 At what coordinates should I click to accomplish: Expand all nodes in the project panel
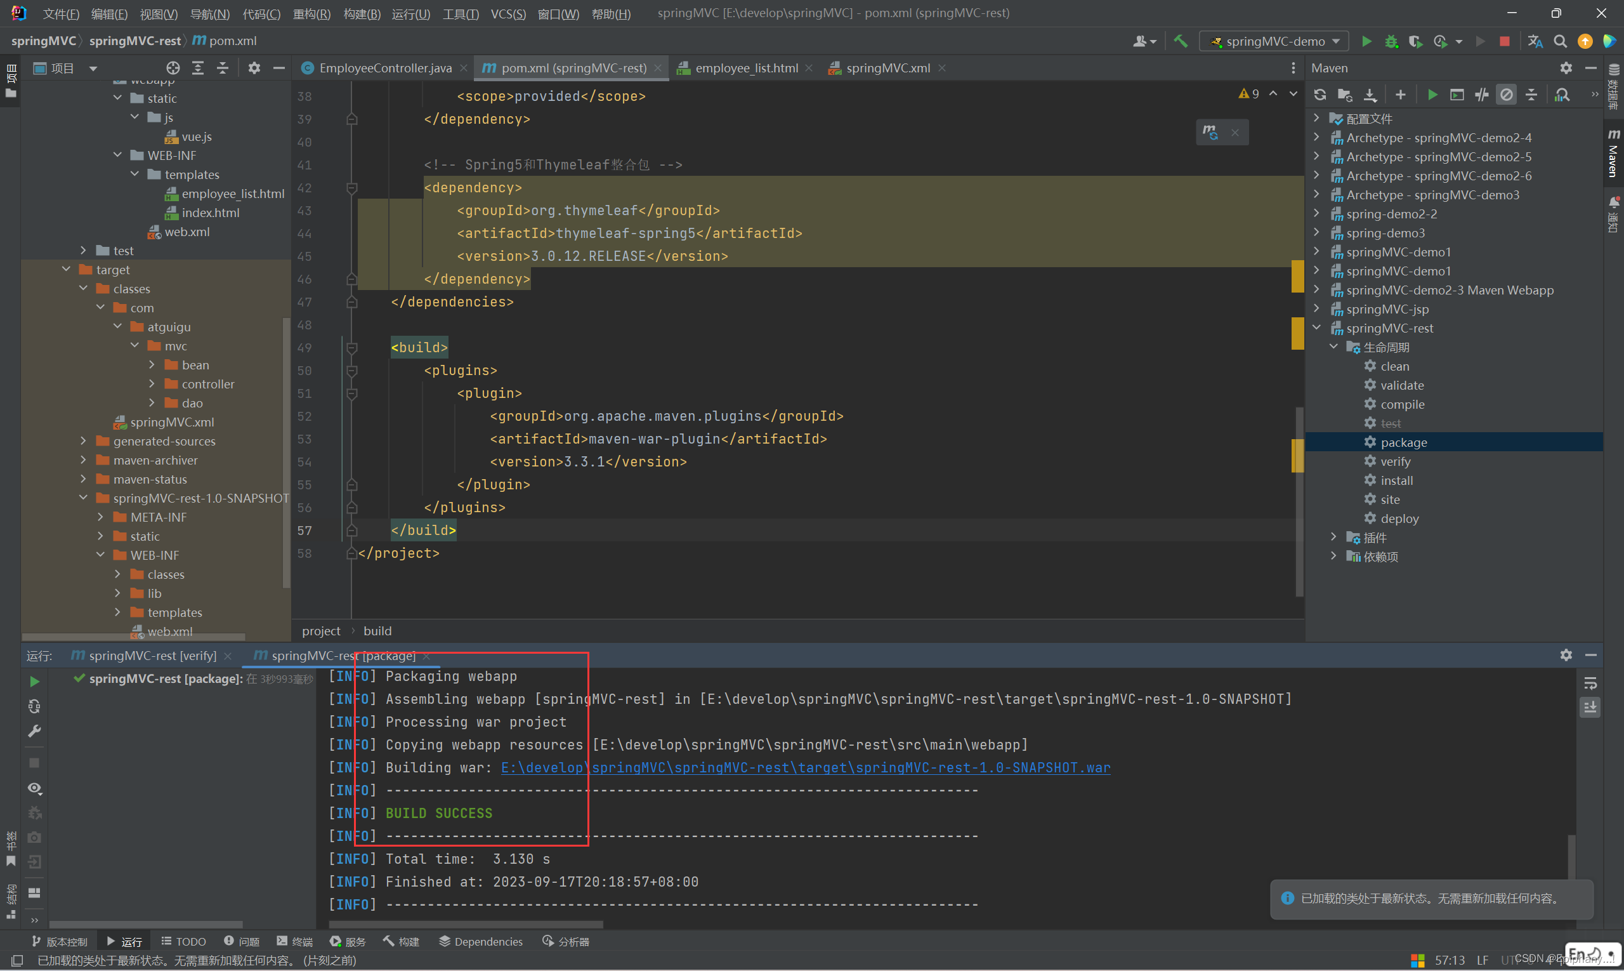pyautogui.click(x=197, y=68)
